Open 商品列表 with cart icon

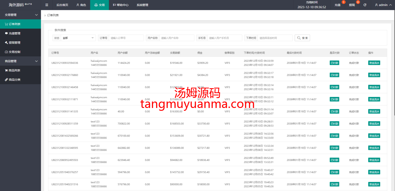[14, 70]
